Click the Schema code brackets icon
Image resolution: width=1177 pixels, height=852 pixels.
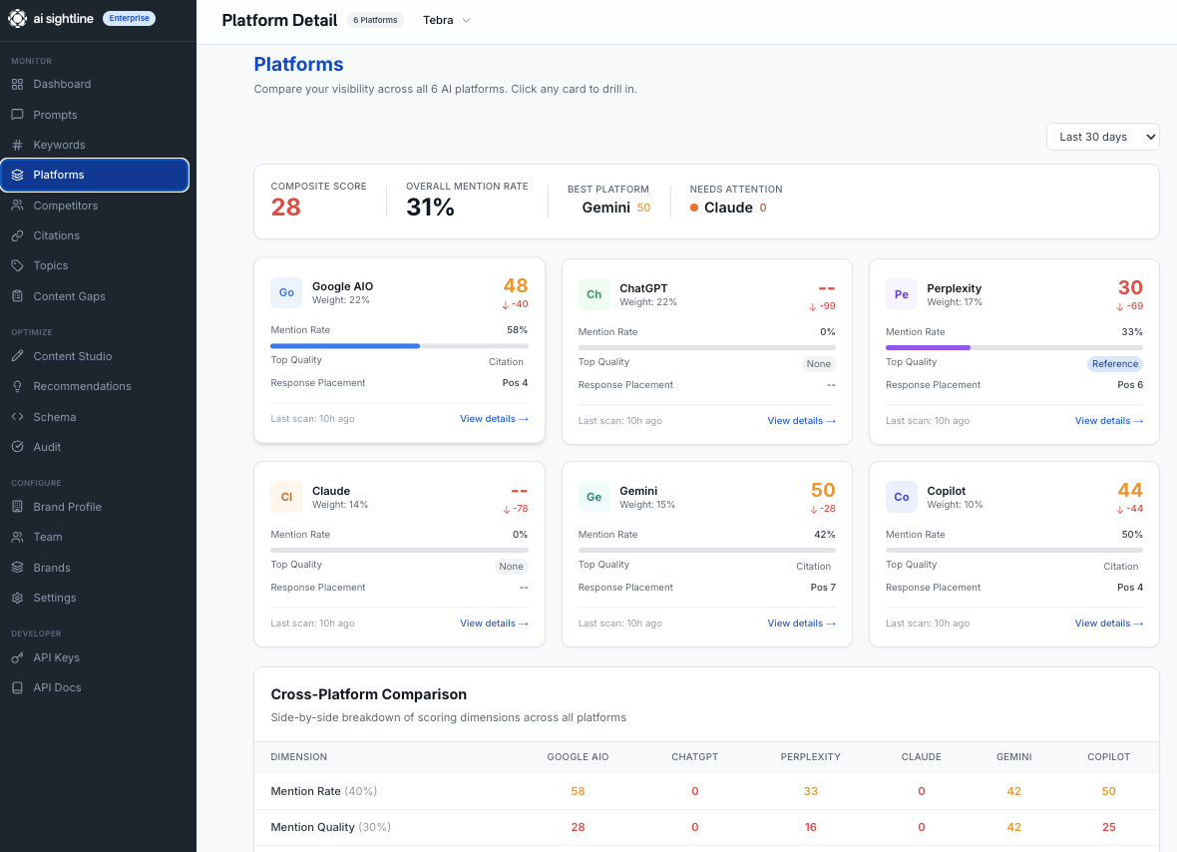pos(17,417)
